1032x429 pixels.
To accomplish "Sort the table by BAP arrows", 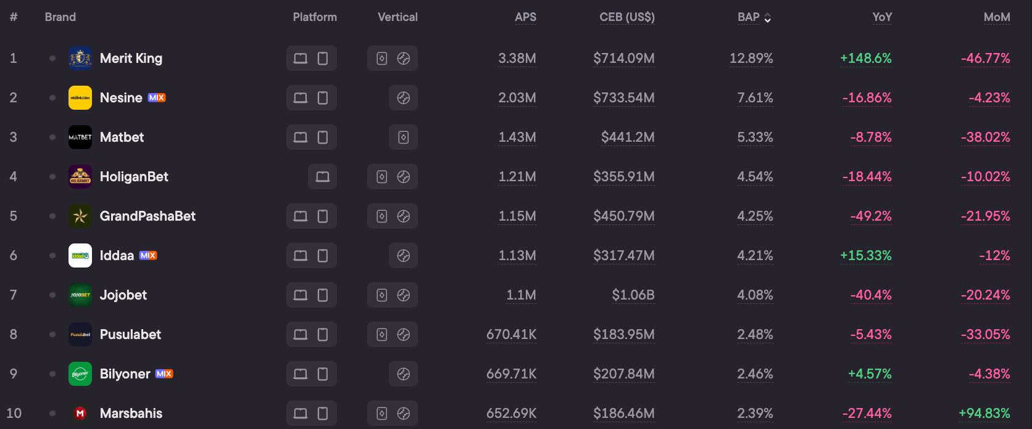I will pyautogui.click(x=767, y=18).
